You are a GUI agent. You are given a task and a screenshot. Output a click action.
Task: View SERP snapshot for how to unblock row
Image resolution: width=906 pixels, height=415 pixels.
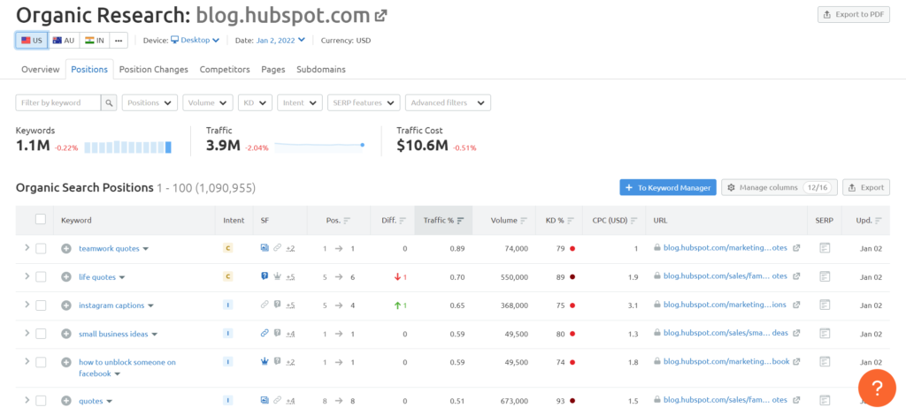click(825, 362)
